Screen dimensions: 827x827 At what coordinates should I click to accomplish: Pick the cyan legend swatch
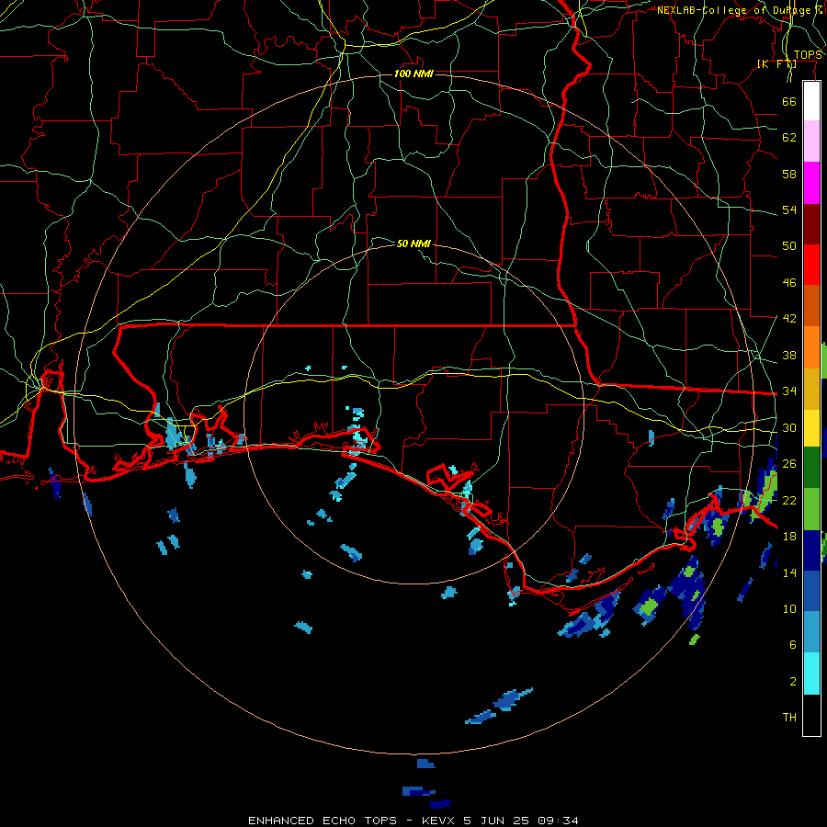pyautogui.click(x=811, y=674)
